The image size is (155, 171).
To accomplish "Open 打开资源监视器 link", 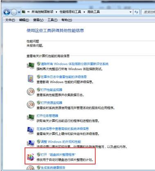I will click(52, 103).
